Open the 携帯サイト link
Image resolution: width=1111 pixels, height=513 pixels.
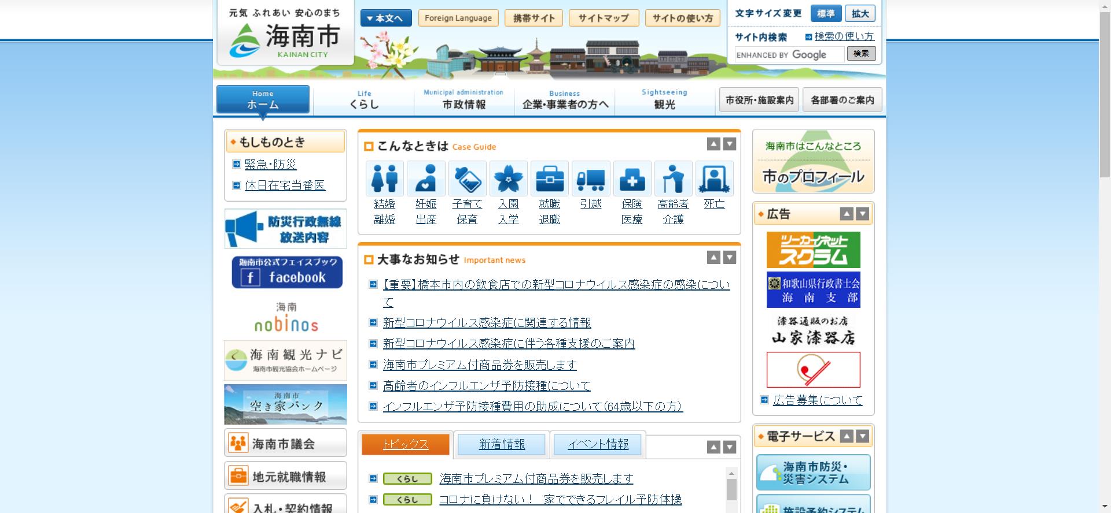(x=534, y=18)
